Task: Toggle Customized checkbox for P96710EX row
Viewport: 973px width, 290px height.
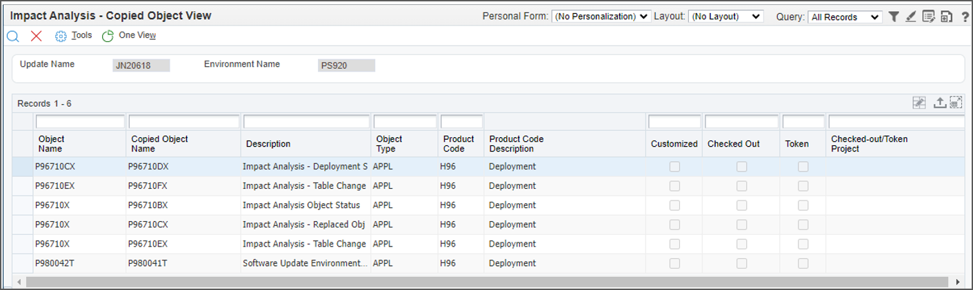Action: [674, 186]
